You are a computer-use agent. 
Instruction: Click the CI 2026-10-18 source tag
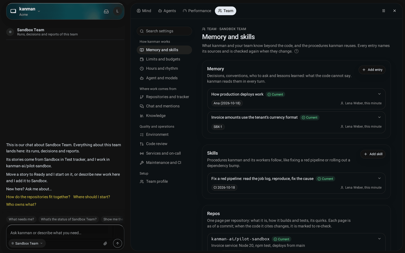tap(224, 188)
